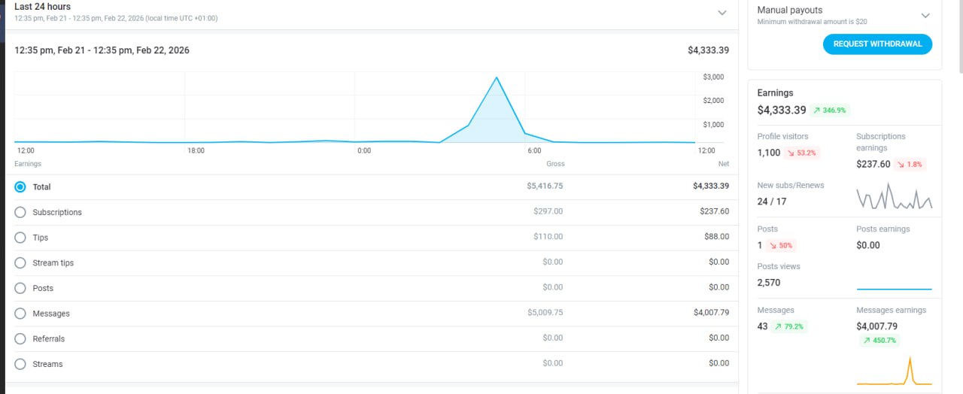Select the Referrals radio button
This screenshot has width=963, height=394.
(x=20, y=338)
